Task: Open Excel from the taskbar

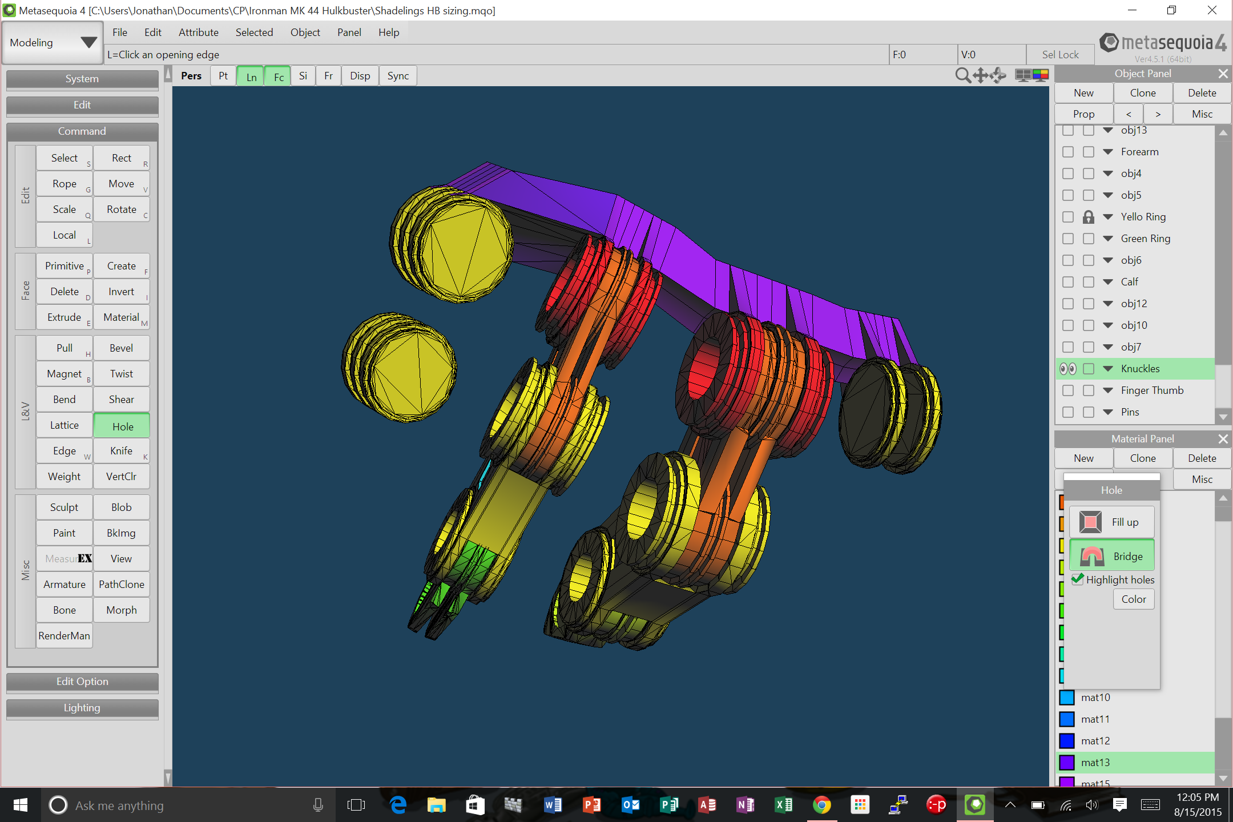Action: click(x=784, y=805)
